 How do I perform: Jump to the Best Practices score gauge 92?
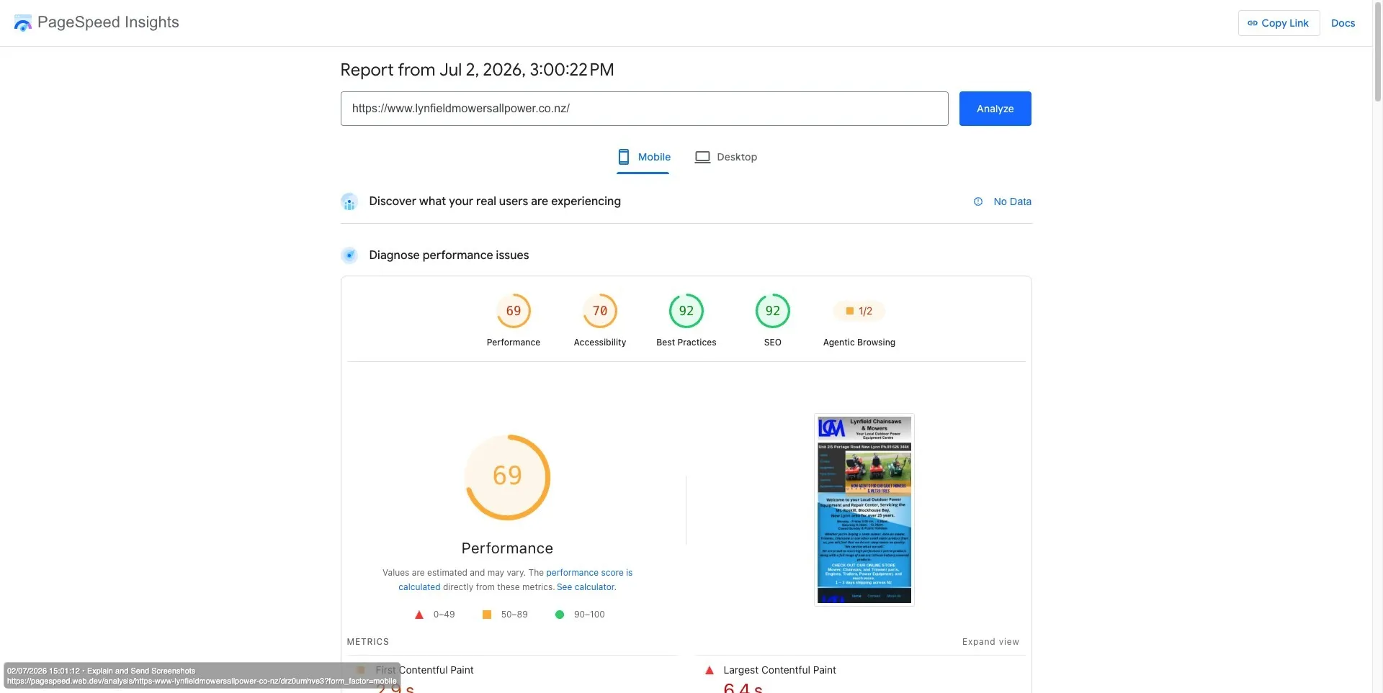coord(686,311)
